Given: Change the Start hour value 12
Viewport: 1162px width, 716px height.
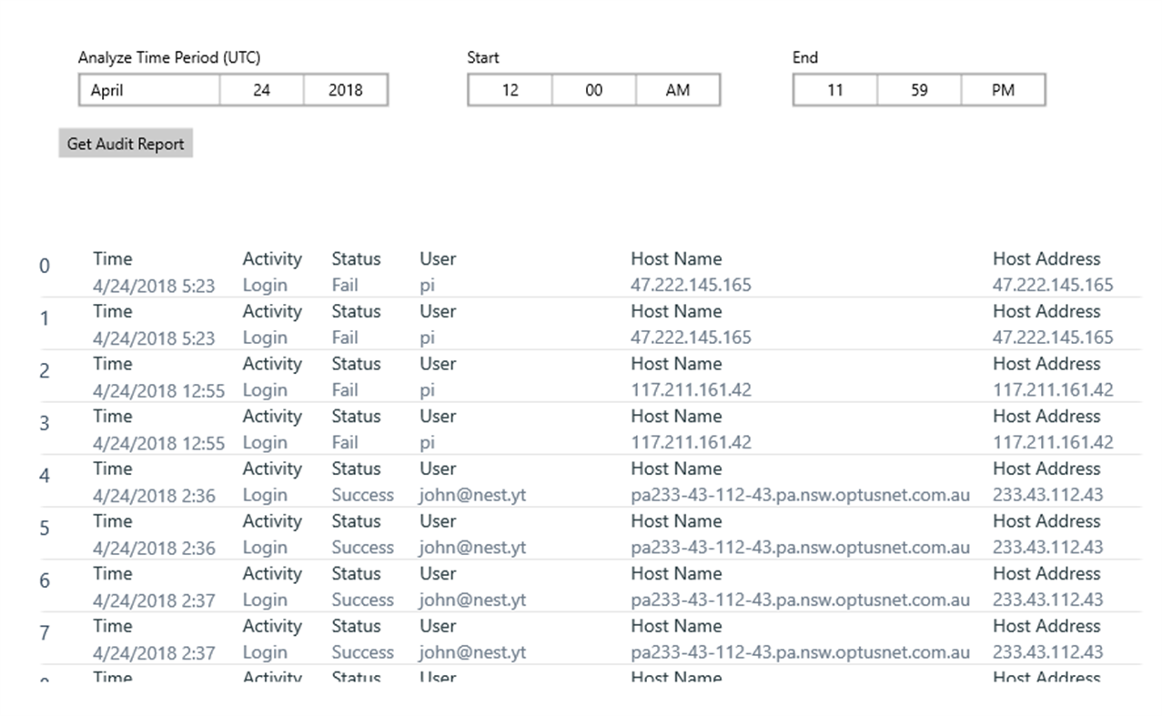Looking at the screenshot, I should pos(510,90).
